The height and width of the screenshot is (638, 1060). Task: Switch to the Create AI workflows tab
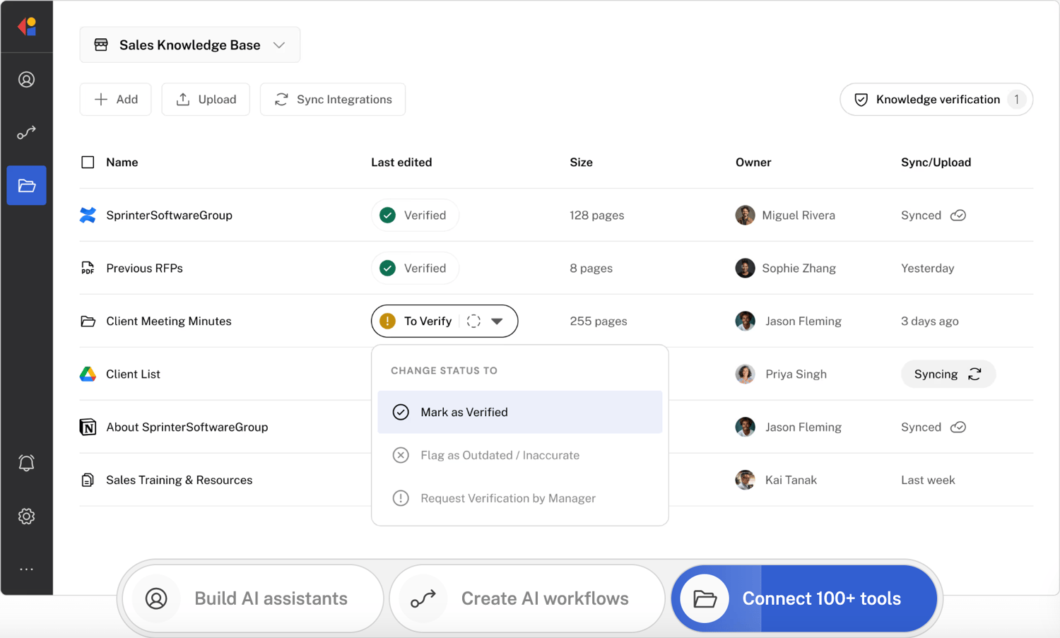[527, 599]
